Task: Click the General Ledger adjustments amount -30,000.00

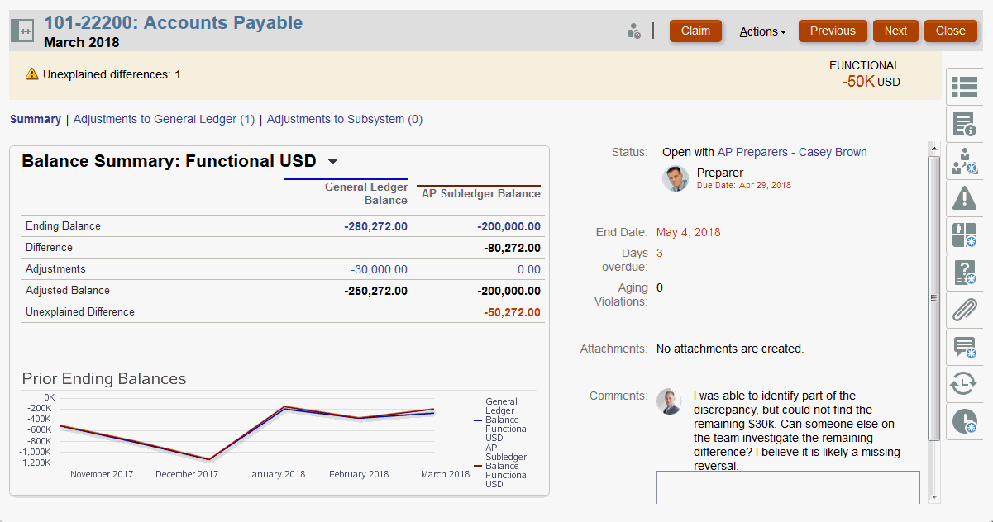Action: point(379,269)
